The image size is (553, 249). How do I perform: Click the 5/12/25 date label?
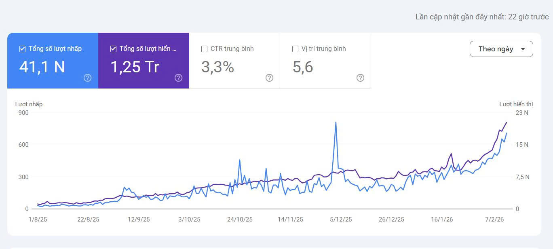[341, 219]
